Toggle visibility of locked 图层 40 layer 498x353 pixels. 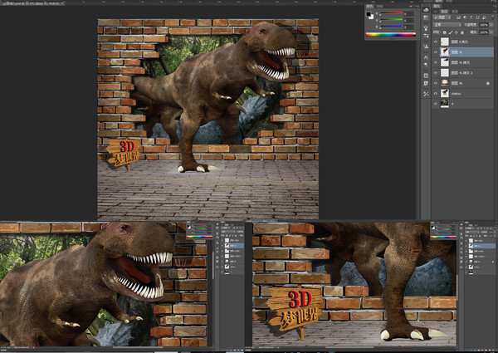436,83
